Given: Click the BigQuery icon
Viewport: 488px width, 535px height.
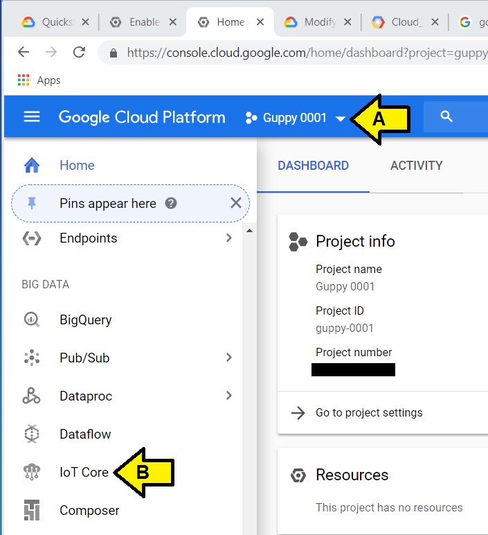Looking at the screenshot, I should point(32,320).
